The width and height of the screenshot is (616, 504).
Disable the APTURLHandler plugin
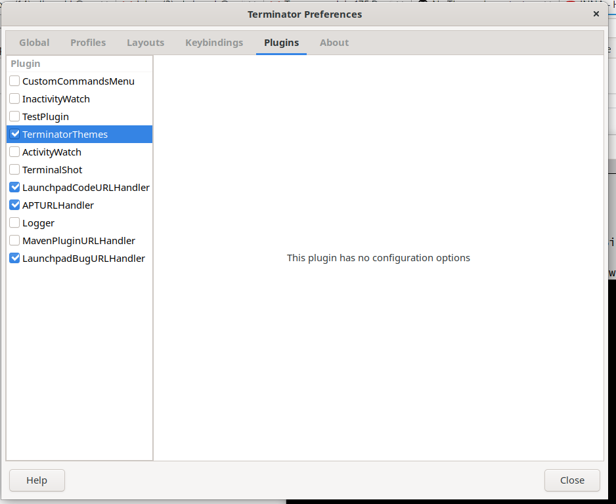click(x=14, y=205)
